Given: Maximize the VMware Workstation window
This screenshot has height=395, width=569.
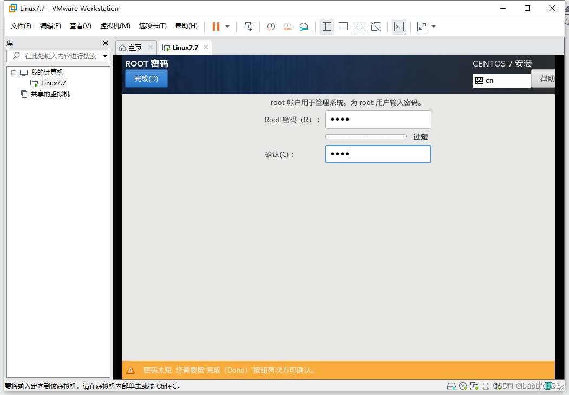Looking at the screenshot, I should (x=527, y=8).
